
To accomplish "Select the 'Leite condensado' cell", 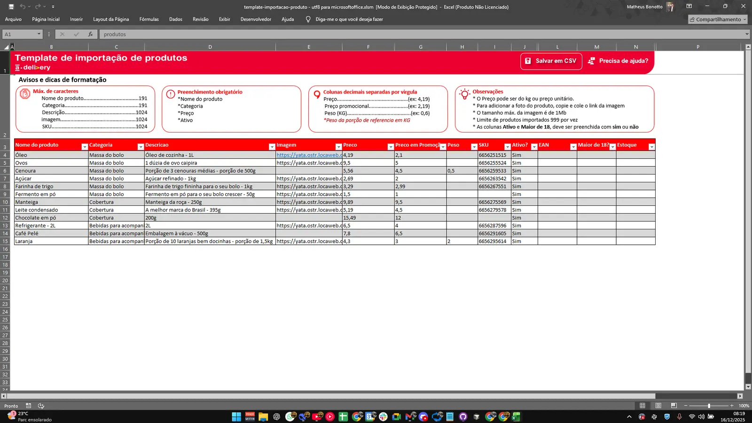I will pos(51,210).
